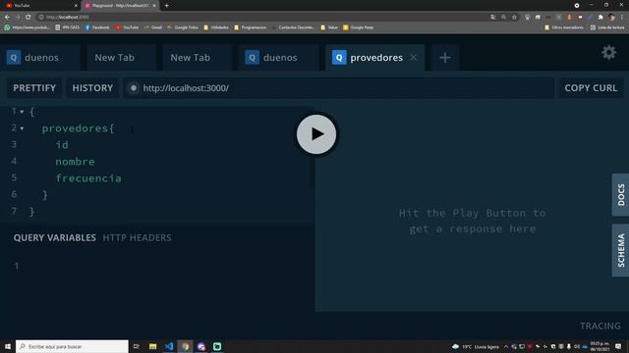629x353 pixels.
Task: Click the Windows taskbar search box
Action: 72,346
